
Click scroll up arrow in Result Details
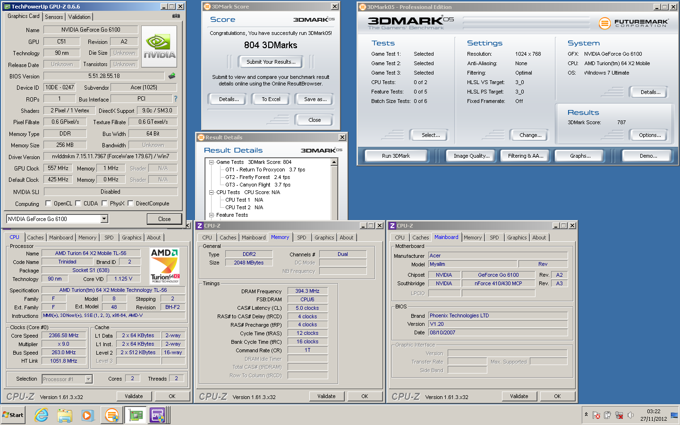click(334, 162)
